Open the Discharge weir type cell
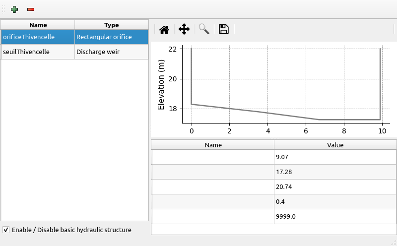The width and height of the screenshot is (397, 246). pos(111,52)
